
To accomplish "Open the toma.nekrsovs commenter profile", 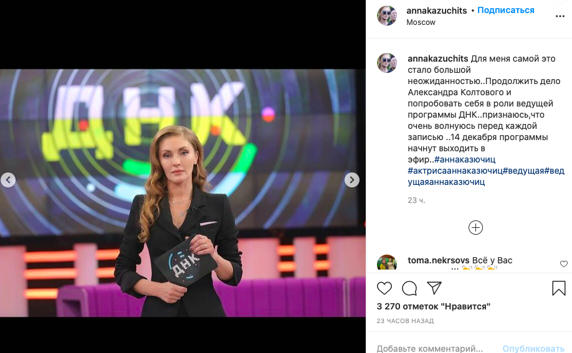I will coord(439,260).
